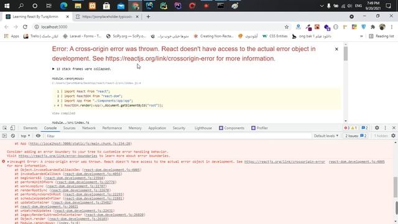Image resolution: width=398 pixels, height=224 pixels.
Task: Switch to the Performance tab
Action: [112, 128]
